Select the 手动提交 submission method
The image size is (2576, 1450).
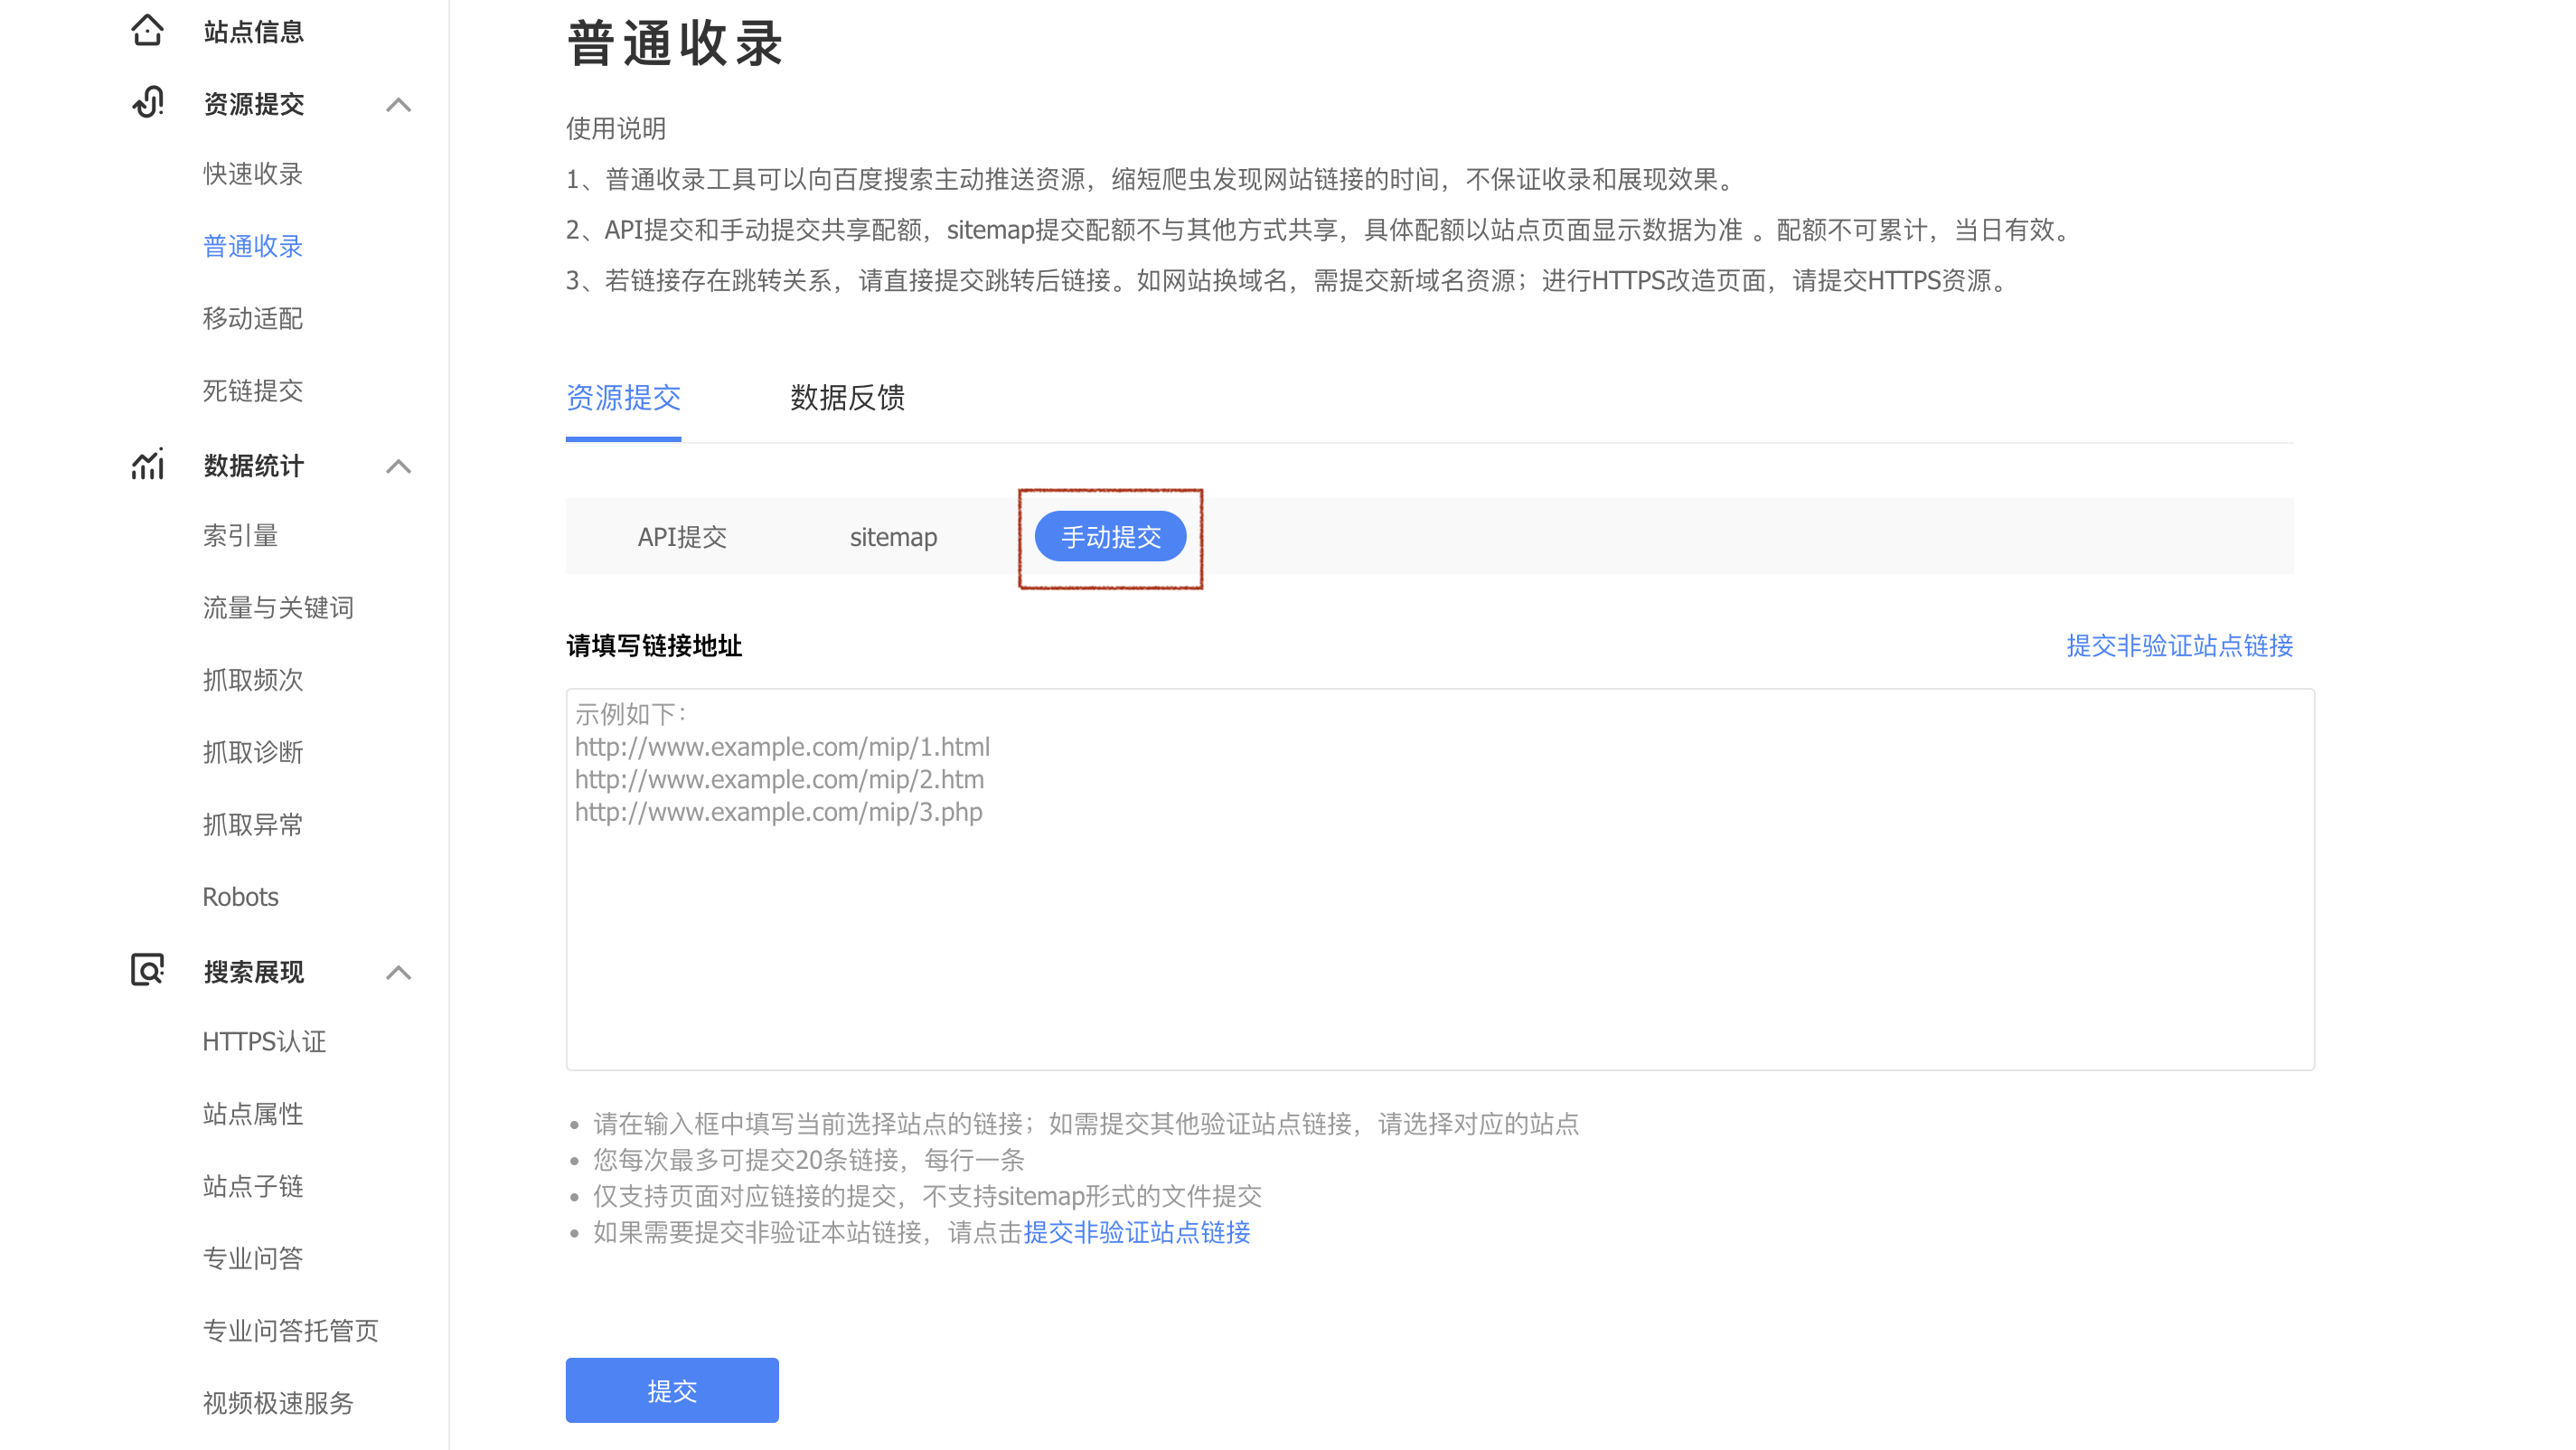click(x=1110, y=537)
